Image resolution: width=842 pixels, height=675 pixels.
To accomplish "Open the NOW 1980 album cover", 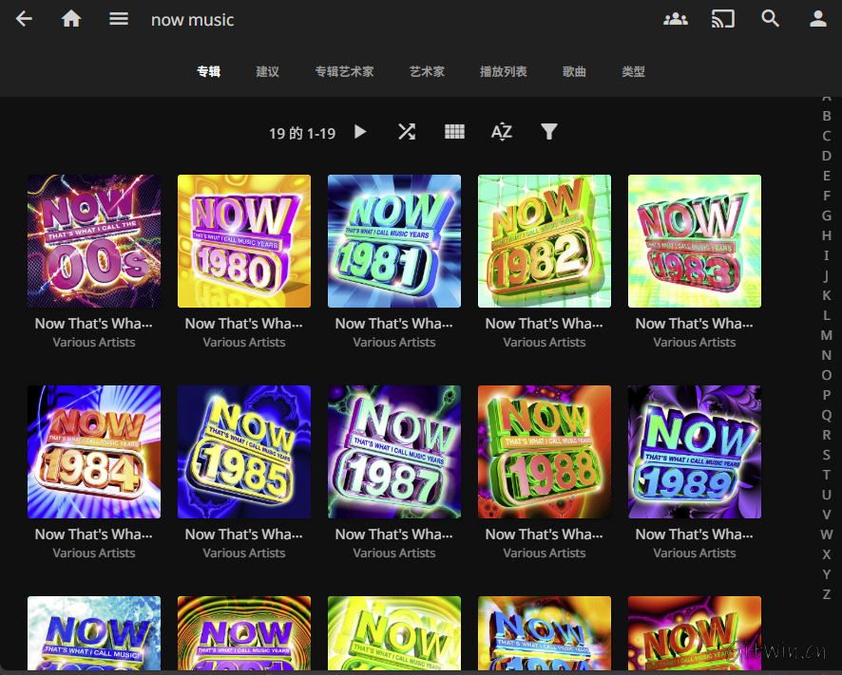I will [244, 241].
